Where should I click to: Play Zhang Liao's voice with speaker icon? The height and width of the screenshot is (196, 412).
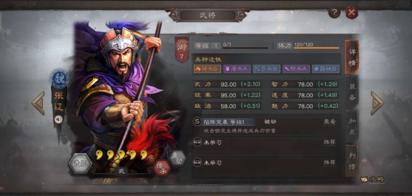click(x=59, y=119)
